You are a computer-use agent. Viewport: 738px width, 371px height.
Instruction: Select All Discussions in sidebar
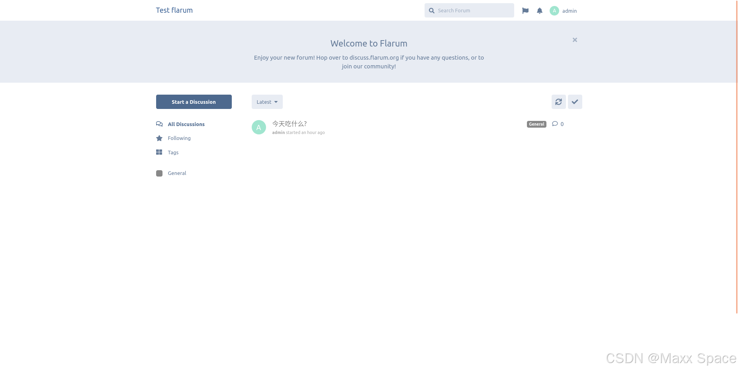(x=186, y=124)
